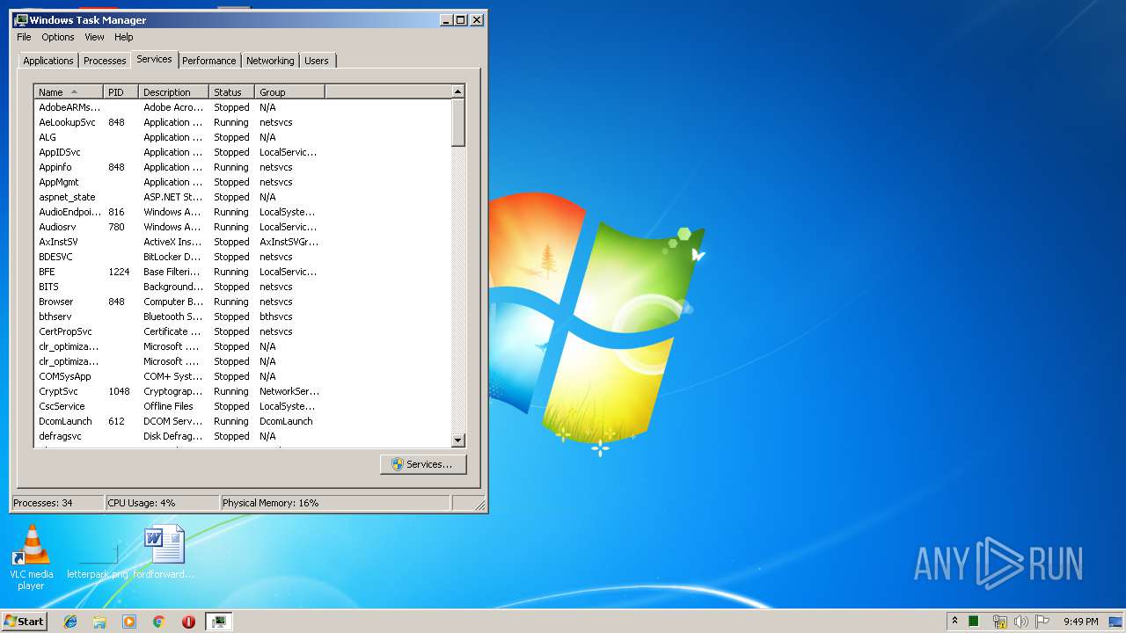Select the BFE service row
Screen dimensions: 1126x633
(242, 272)
